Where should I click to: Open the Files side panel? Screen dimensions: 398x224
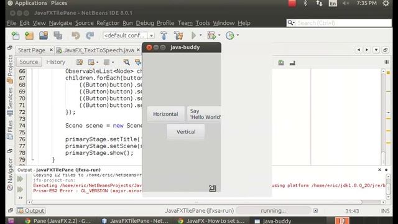pyautogui.click(x=10, y=130)
